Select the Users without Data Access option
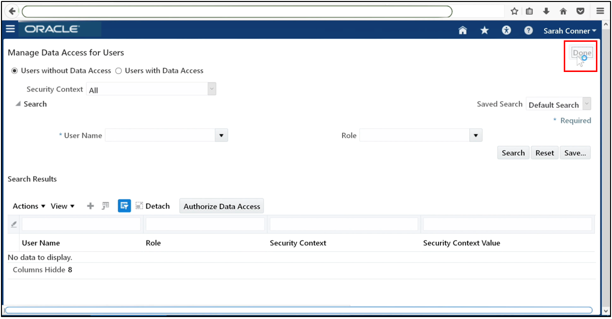The width and height of the screenshot is (612, 319). click(x=15, y=71)
